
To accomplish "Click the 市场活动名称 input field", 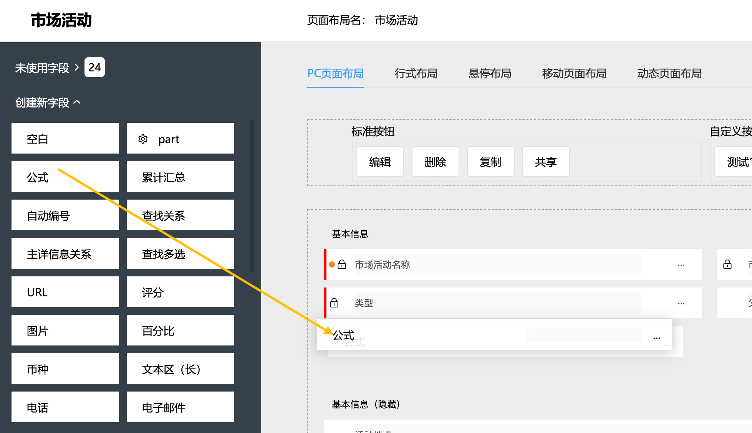I will click(x=497, y=264).
